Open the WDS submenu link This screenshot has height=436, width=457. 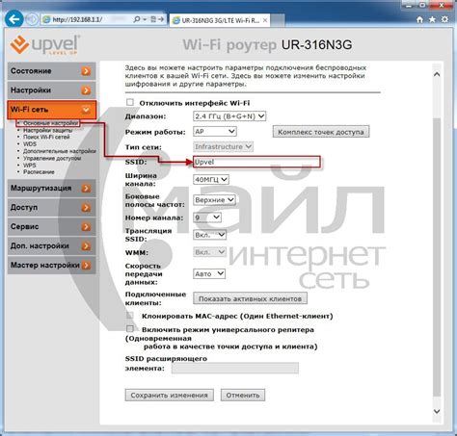coord(30,144)
